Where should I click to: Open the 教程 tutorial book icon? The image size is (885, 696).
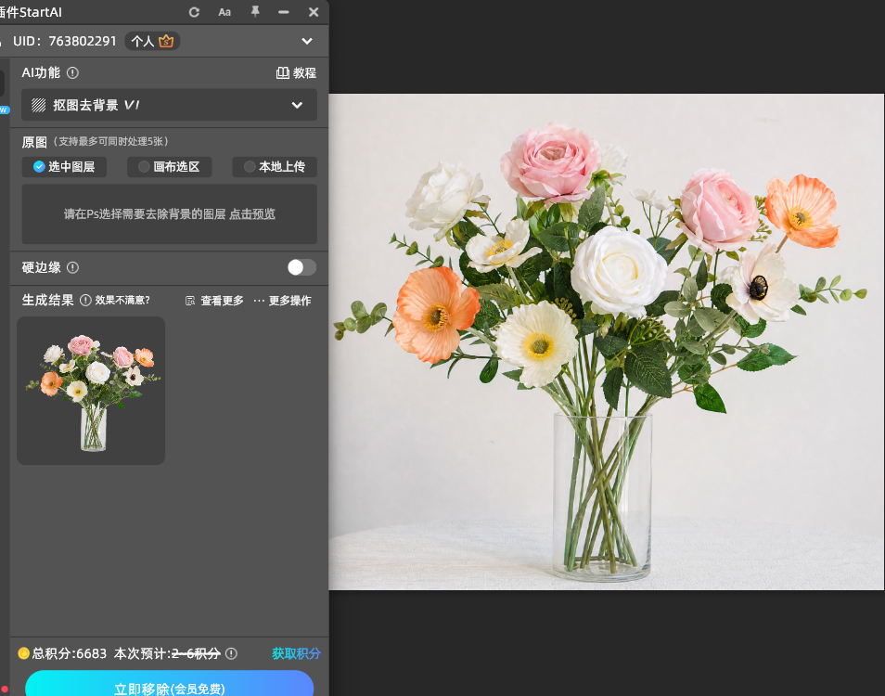[x=283, y=72]
